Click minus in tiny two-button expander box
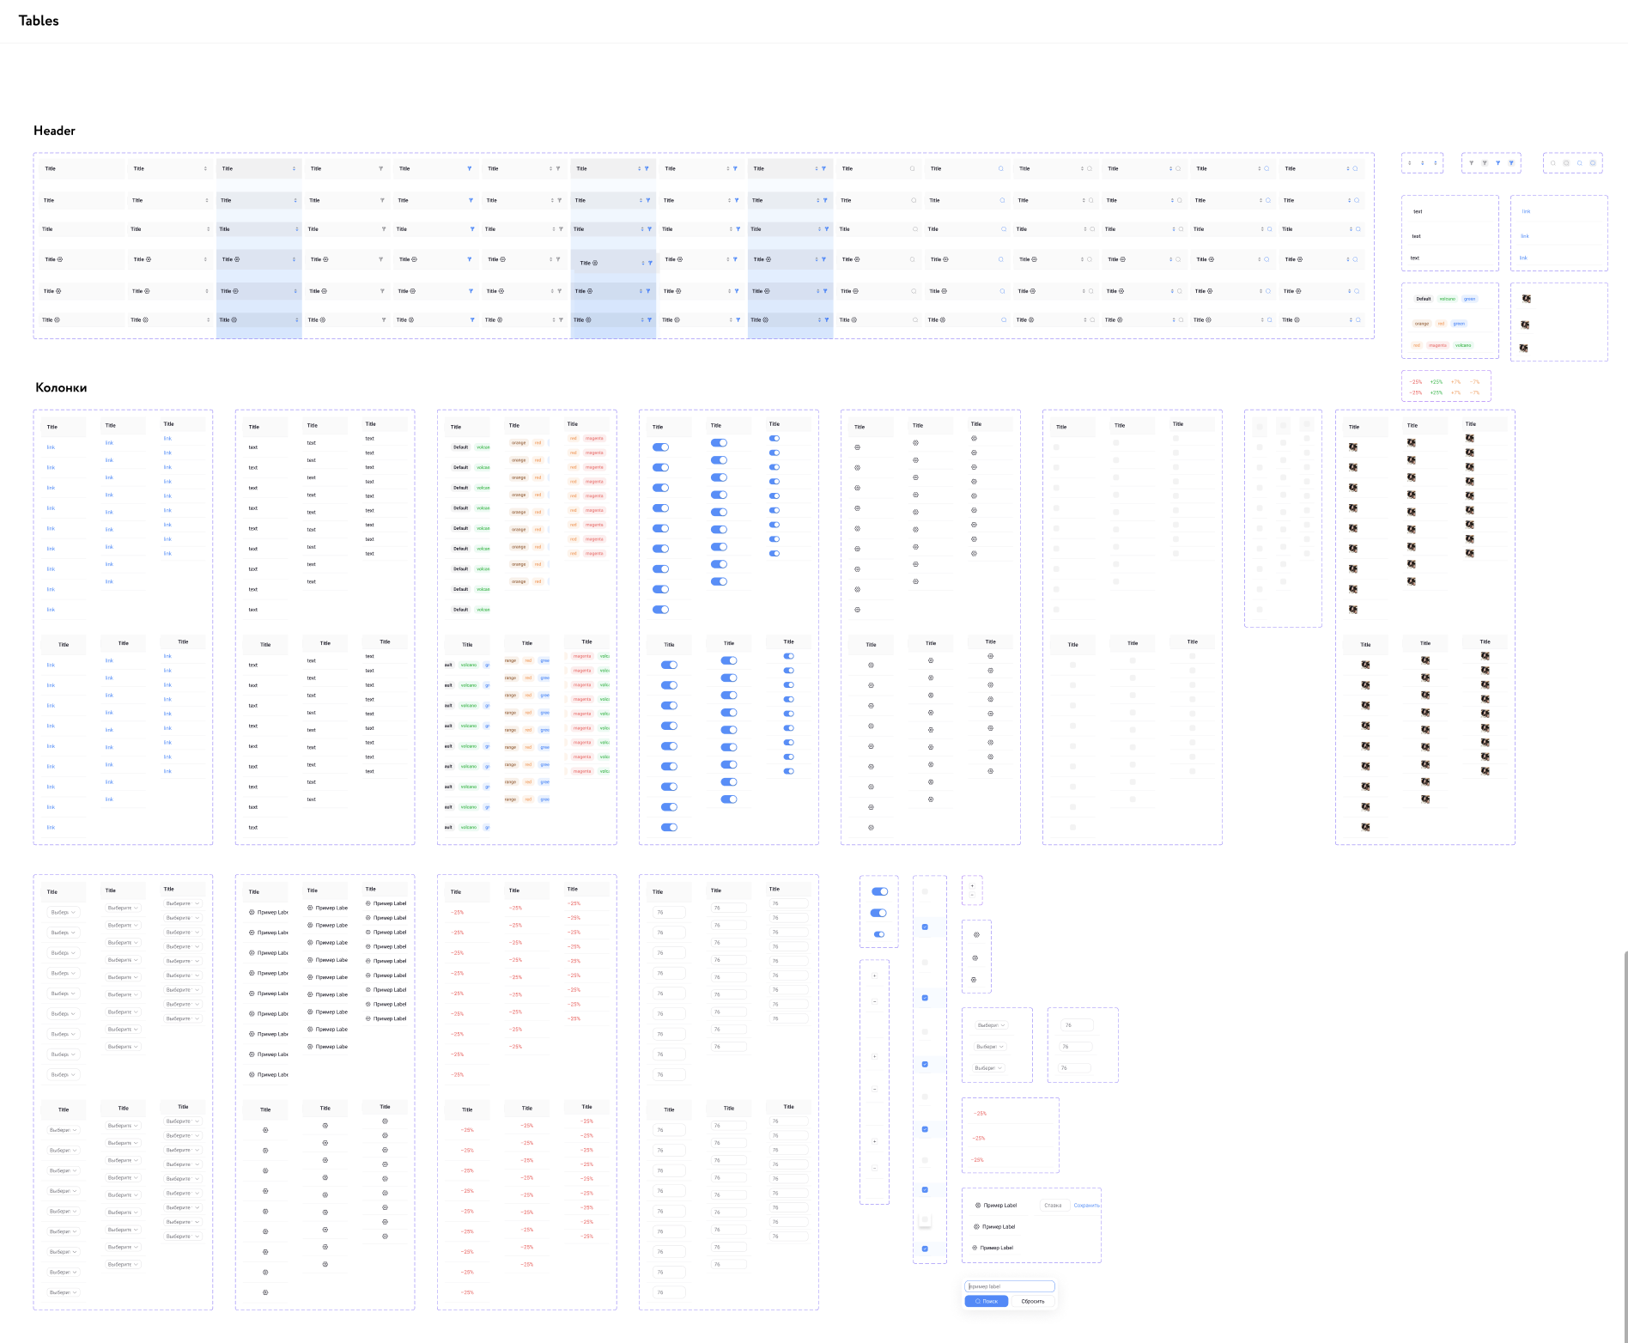 (972, 896)
